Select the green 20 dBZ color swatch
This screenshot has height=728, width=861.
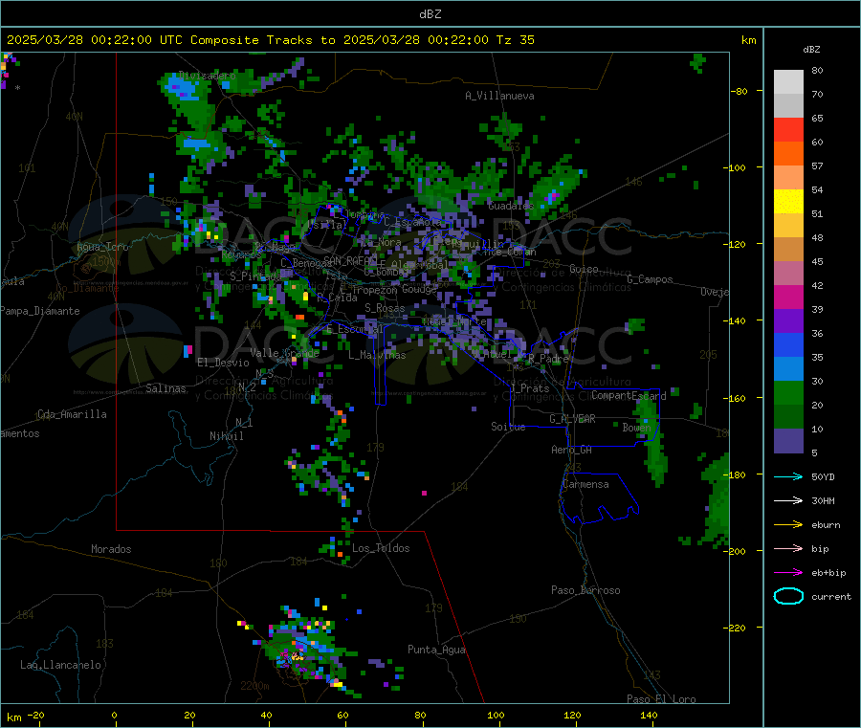click(x=788, y=392)
